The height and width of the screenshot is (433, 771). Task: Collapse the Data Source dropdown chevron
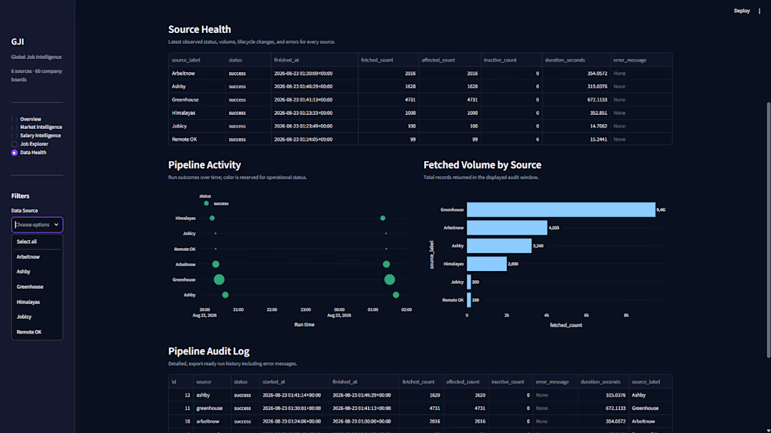56,225
